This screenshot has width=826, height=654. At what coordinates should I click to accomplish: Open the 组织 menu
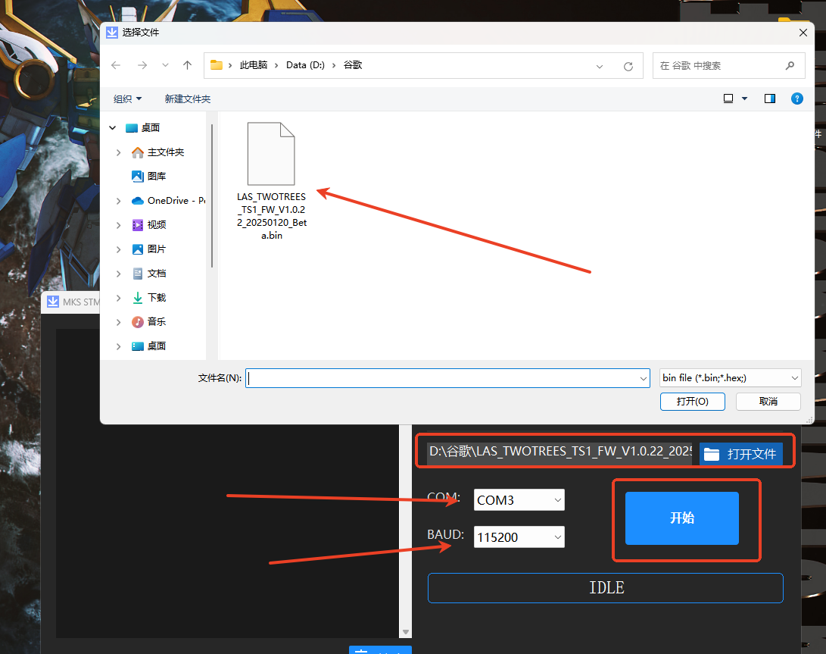127,99
